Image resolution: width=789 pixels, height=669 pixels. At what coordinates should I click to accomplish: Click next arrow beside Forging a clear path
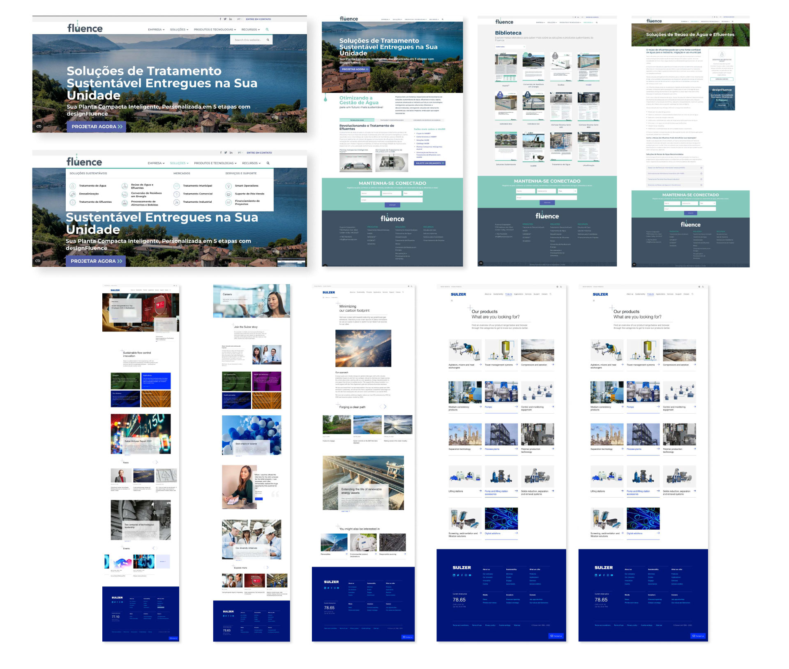pos(385,407)
